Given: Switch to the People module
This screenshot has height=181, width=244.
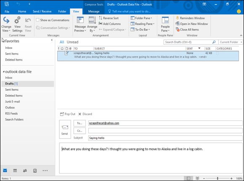Looking at the screenshot, I should 25,170.
